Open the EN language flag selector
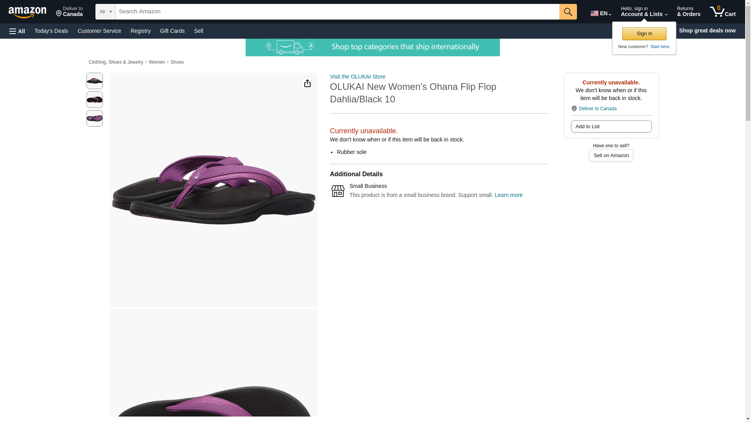Viewport: 751px width, 422px height. pyautogui.click(x=600, y=13)
